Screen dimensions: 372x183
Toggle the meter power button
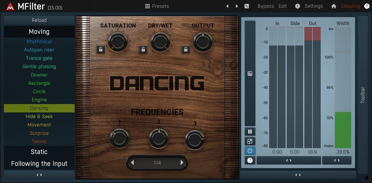pos(250,151)
